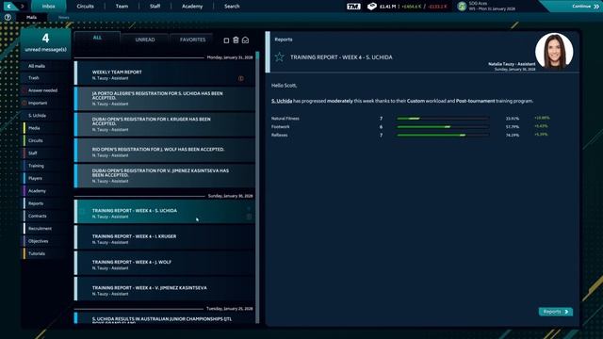The width and height of the screenshot is (603, 339).
Task: Go forward using the right arrow
Action: coord(23,7)
